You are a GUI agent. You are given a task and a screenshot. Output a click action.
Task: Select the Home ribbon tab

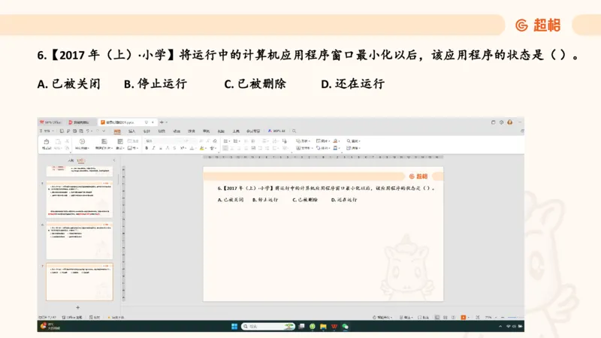(x=117, y=131)
